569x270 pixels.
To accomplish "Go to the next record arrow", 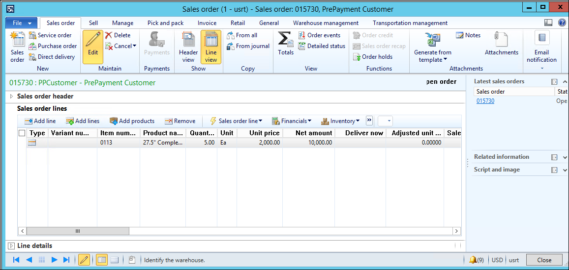I will point(55,260).
